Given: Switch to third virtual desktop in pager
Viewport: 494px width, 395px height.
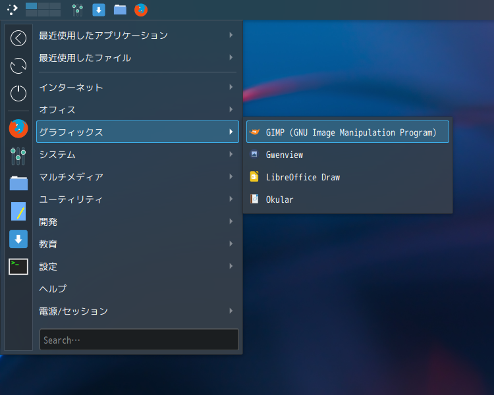Looking at the screenshot, I should click(55, 6).
